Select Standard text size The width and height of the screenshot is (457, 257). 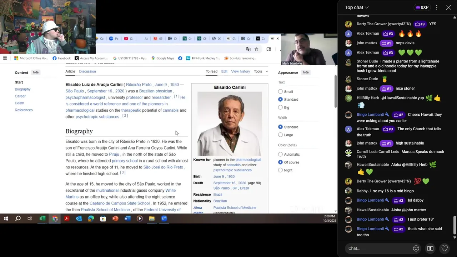click(x=280, y=100)
